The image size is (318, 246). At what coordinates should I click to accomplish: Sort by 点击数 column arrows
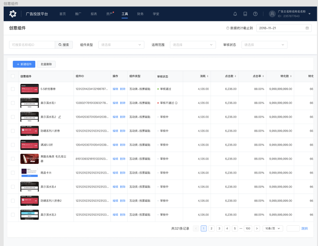click(235, 76)
